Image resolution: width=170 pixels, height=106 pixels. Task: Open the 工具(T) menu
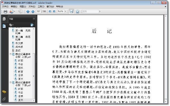[x=41, y=7]
